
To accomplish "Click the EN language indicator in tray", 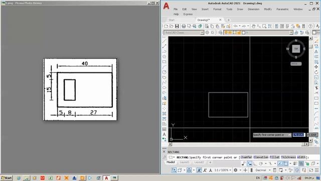I will (258, 178).
